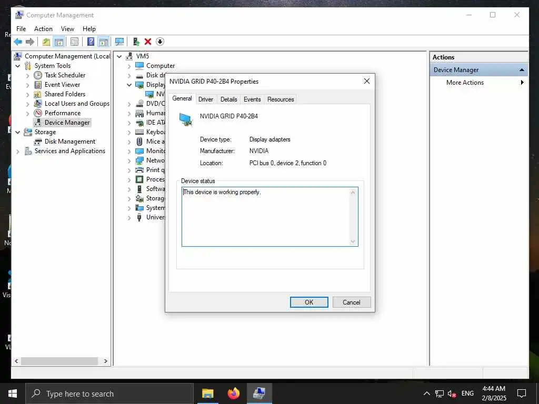539x404 pixels.
Task: Click the NVIDIA display adapter device icon
Action: pyautogui.click(x=149, y=94)
